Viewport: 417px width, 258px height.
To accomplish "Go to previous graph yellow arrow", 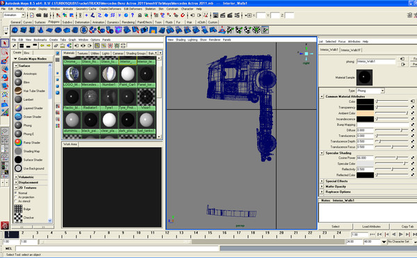I will coord(42,46).
